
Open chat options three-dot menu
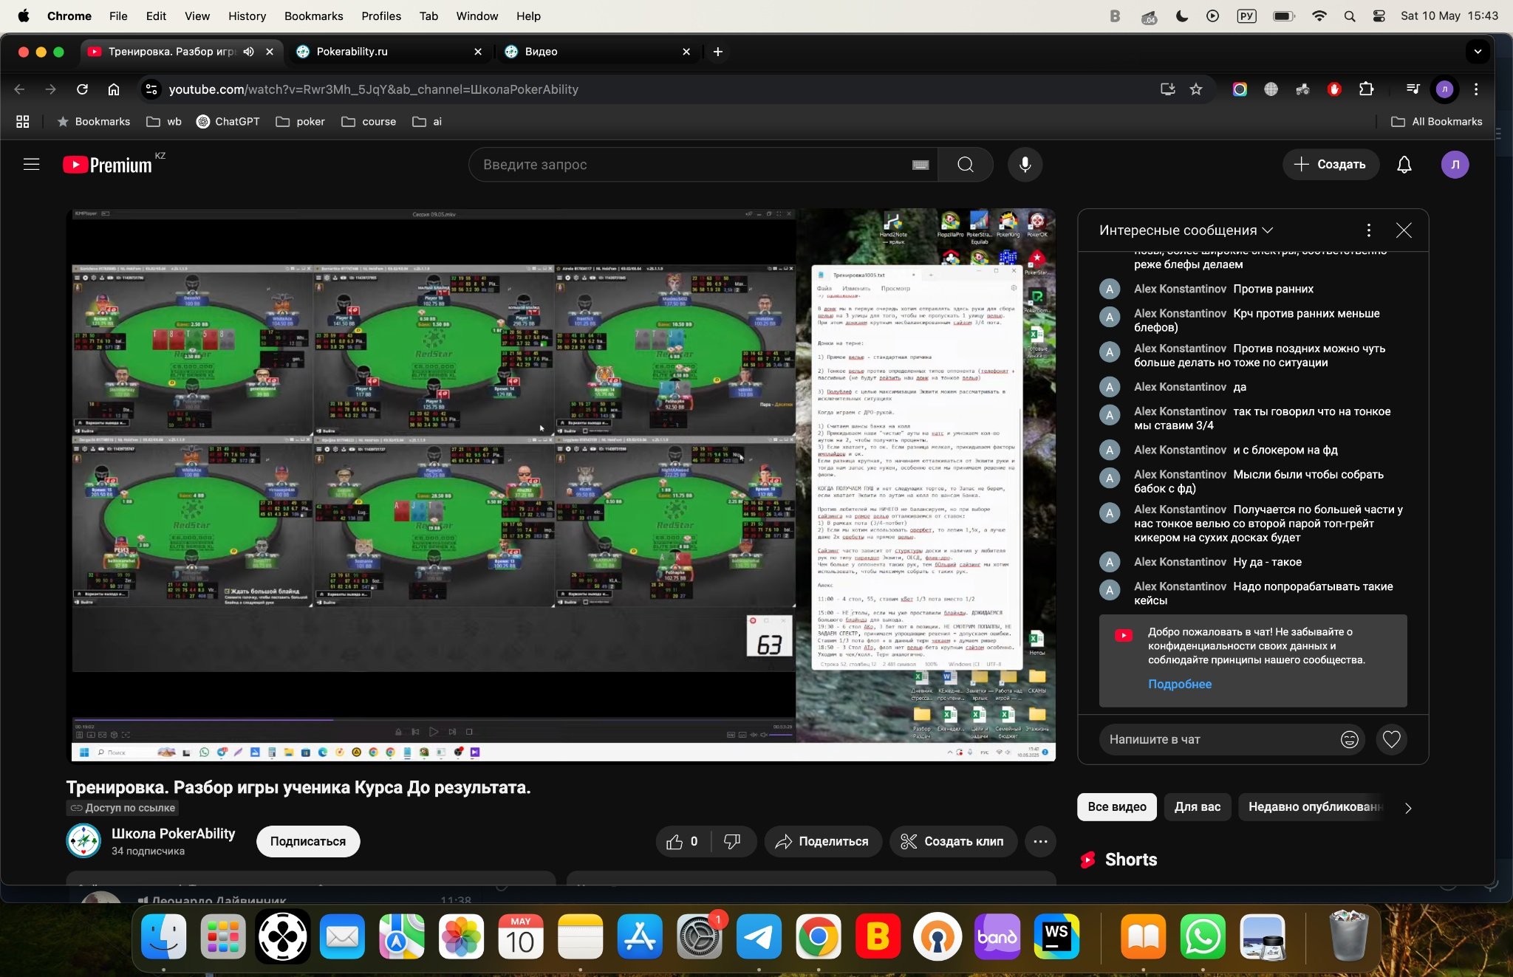pyautogui.click(x=1368, y=230)
